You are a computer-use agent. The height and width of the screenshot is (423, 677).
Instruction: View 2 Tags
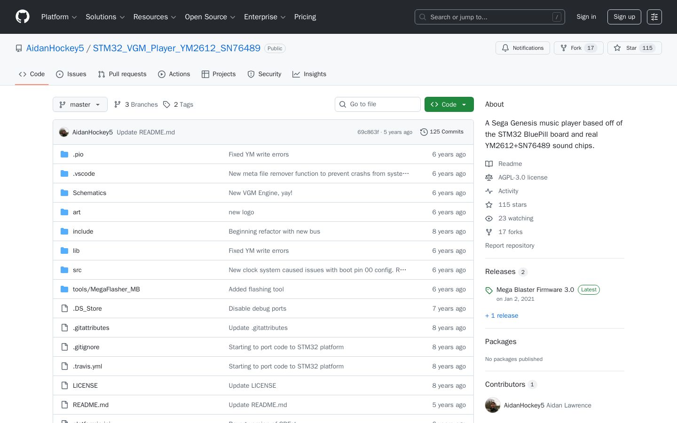(178, 104)
